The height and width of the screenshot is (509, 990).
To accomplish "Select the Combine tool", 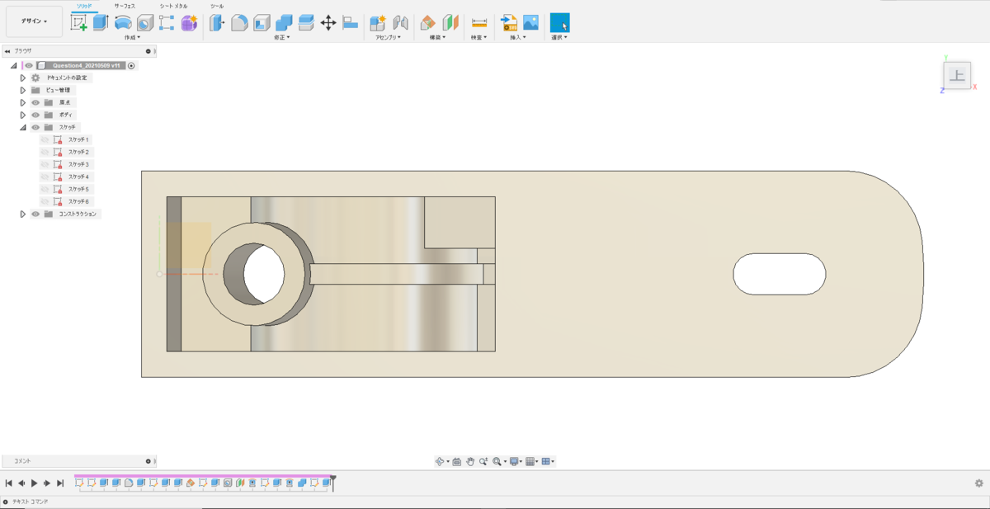I will [284, 23].
